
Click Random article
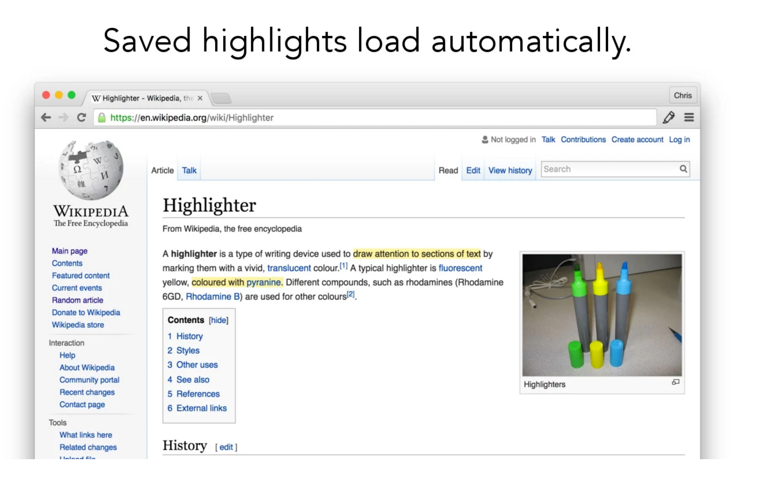coord(78,300)
